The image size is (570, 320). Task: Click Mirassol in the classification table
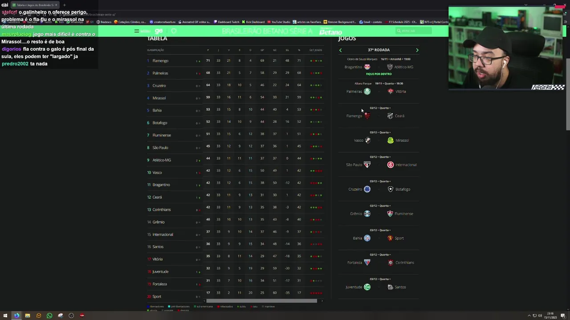pyautogui.click(x=159, y=98)
